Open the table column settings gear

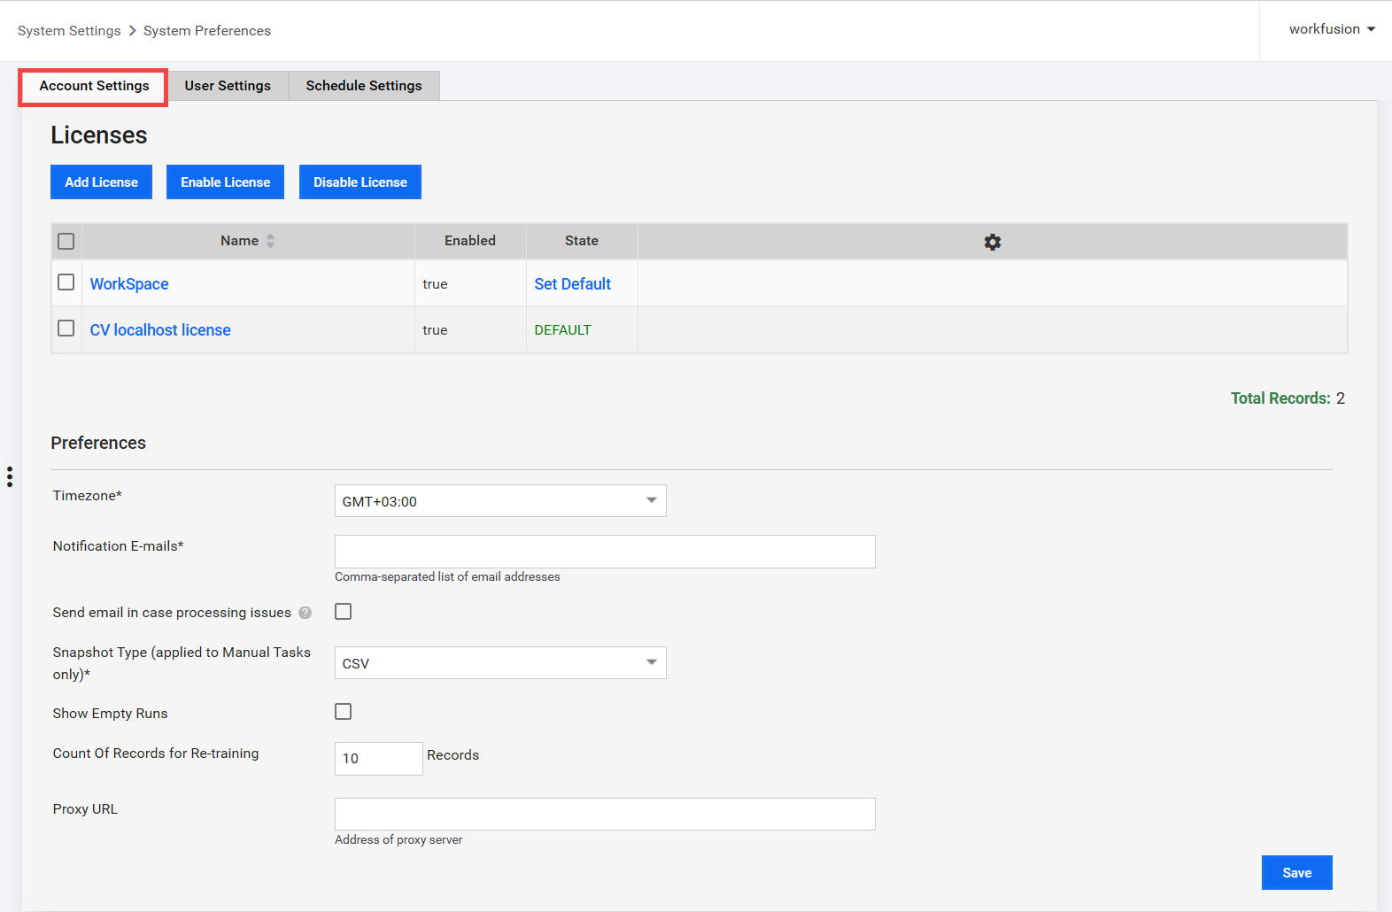(992, 242)
